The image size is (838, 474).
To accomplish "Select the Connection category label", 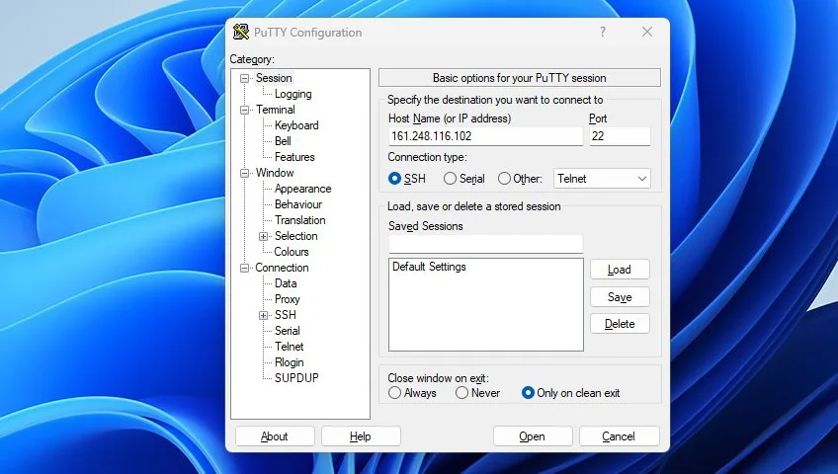I will coord(282,268).
